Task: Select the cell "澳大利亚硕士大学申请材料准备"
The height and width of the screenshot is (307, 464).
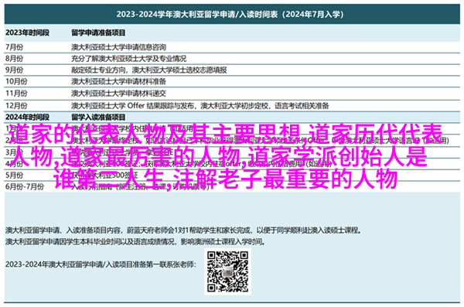Action: [x=118, y=81]
